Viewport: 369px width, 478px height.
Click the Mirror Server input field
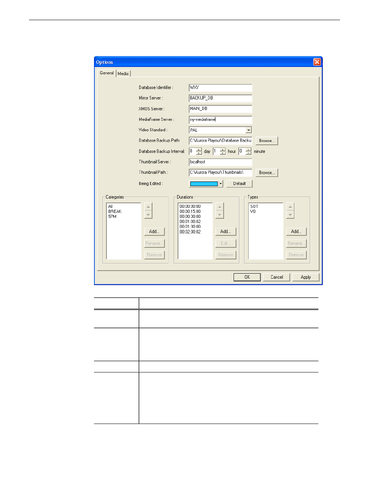220,98
